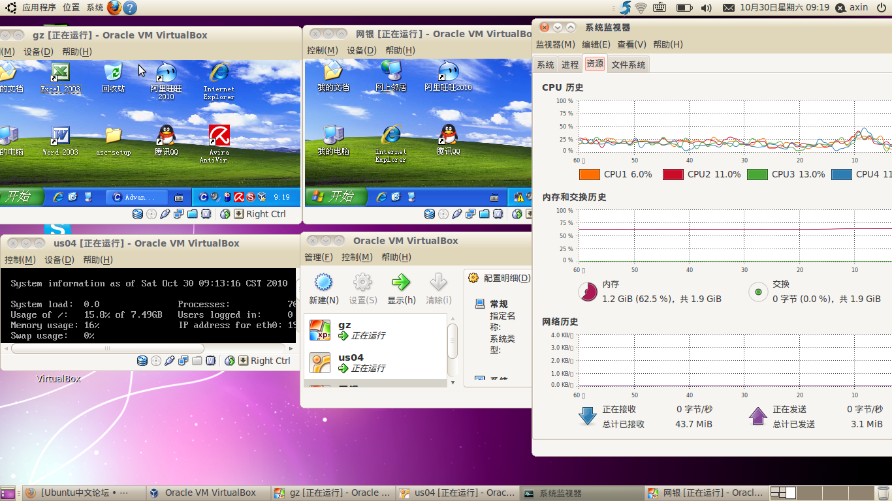Change CPU2 red color swatch
The height and width of the screenshot is (501, 892).
673,174
